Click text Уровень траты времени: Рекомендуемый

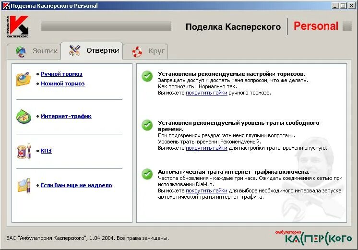tap(209, 142)
